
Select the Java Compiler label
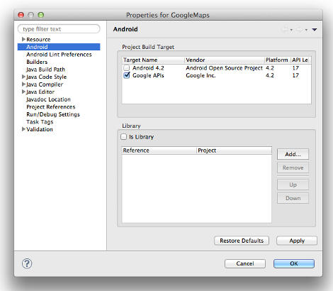(x=45, y=84)
